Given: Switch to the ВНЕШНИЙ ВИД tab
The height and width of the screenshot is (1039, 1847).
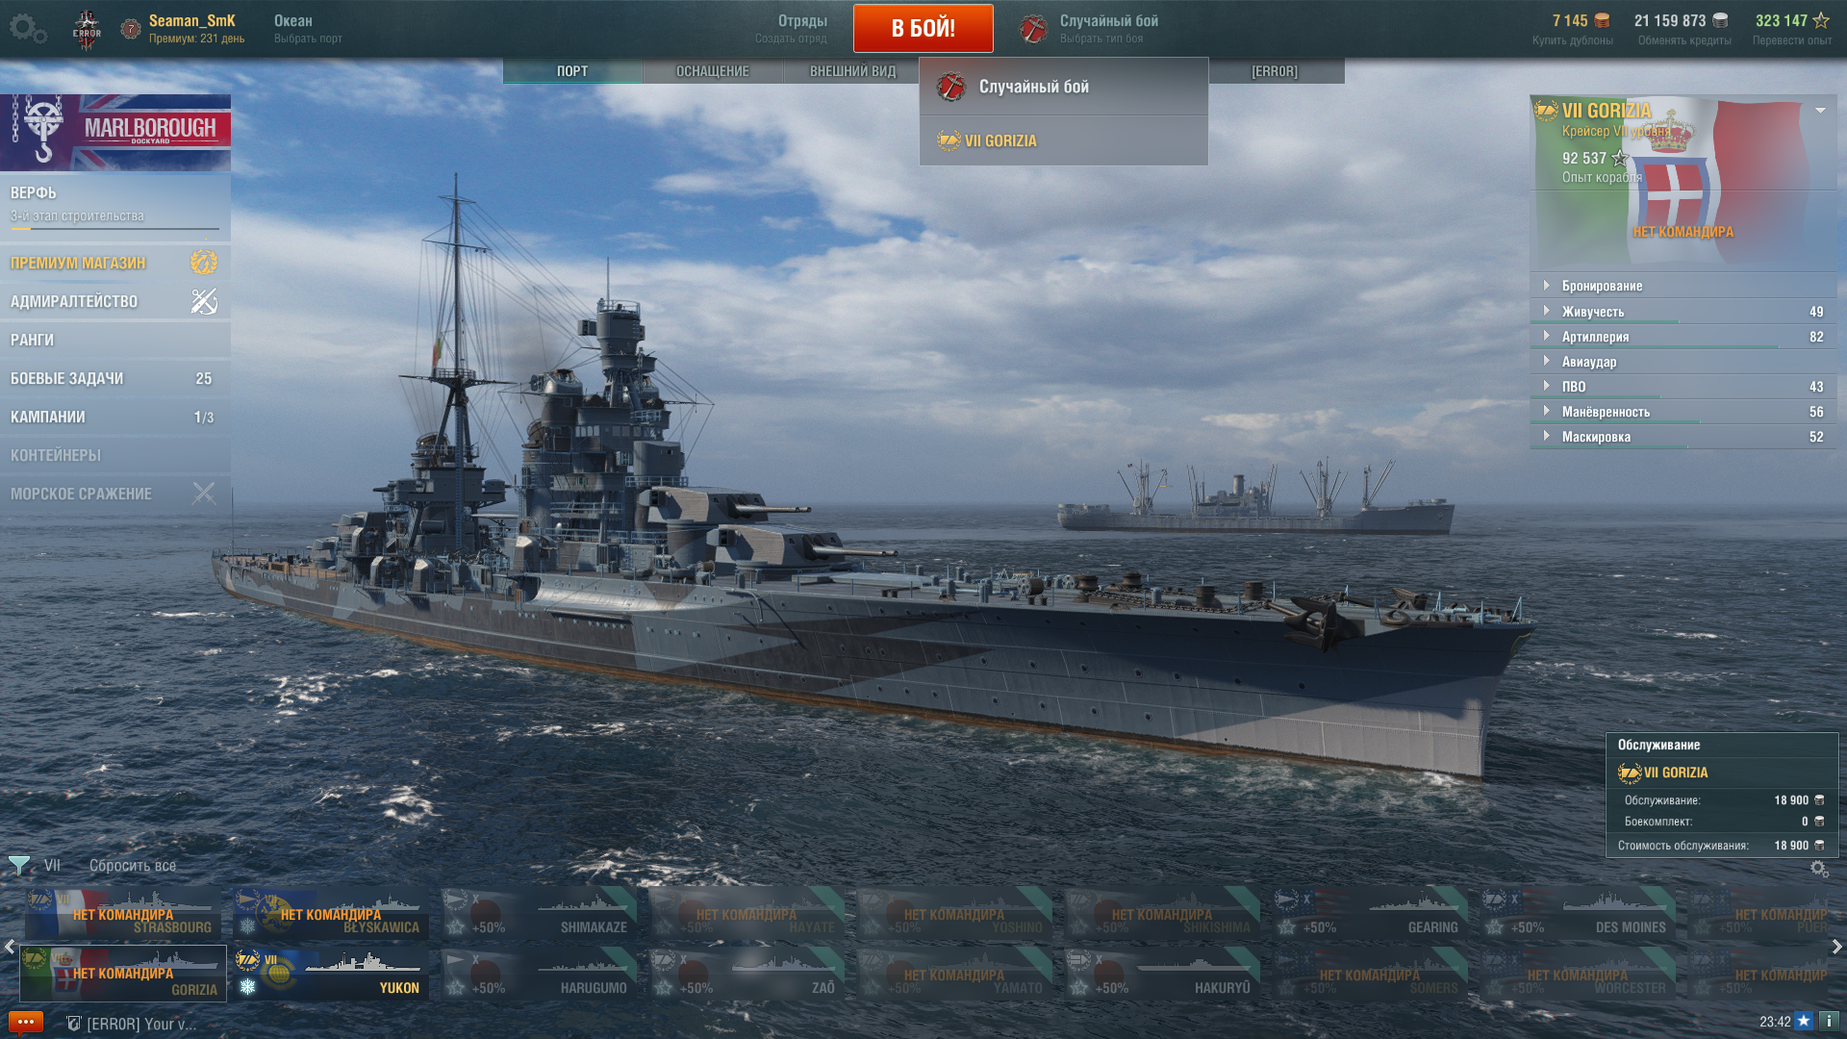Looking at the screenshot, I should pos(852,71).
